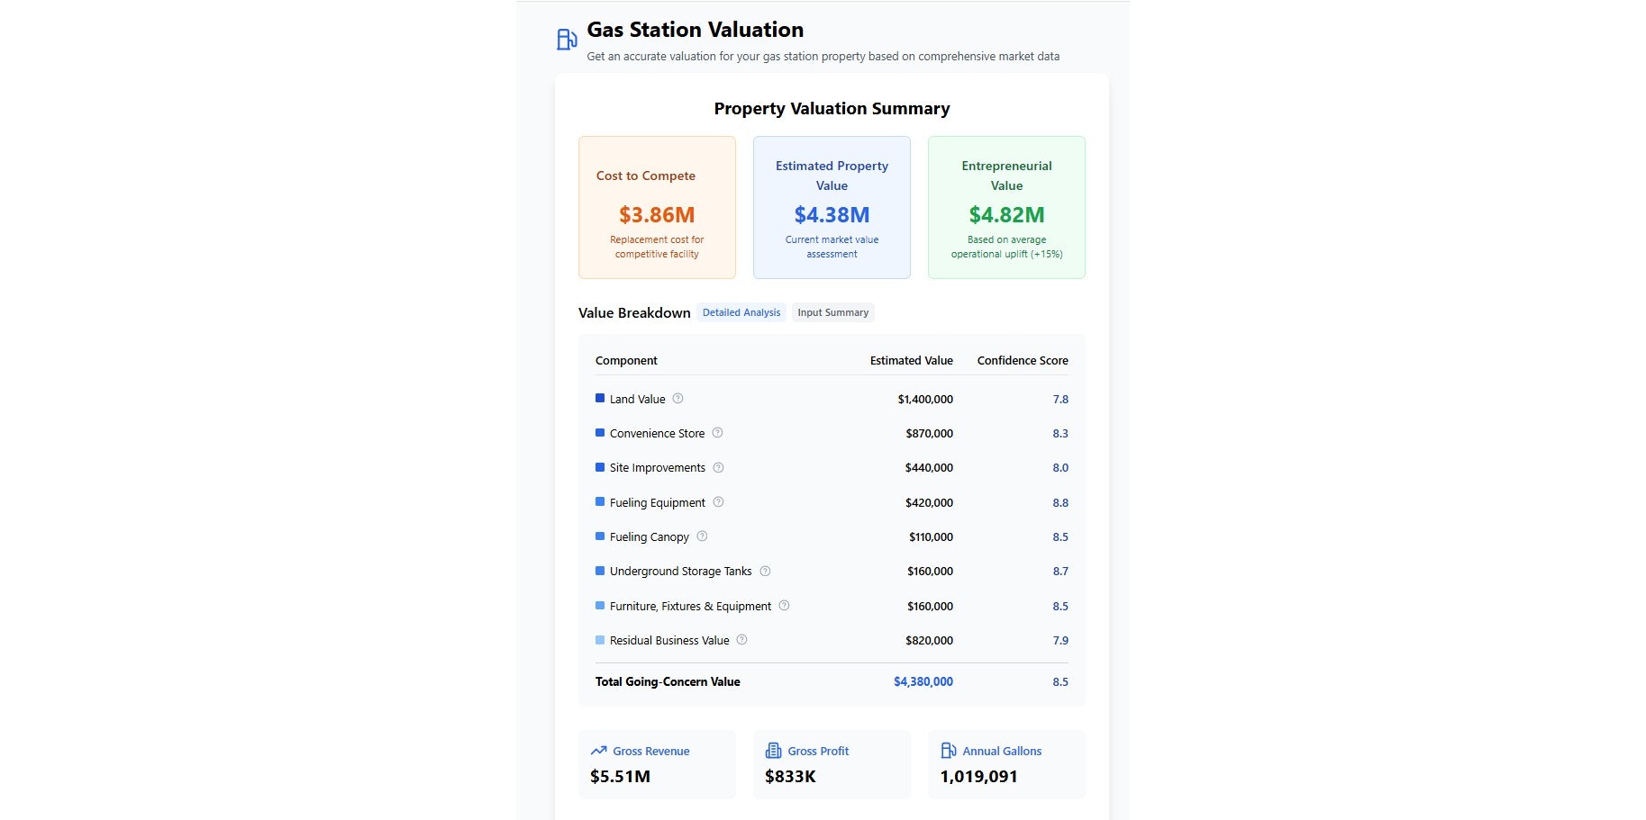Select the Cost to Compete summary card
Viewport: 1646px width, 820px height.
pos(657,207)
